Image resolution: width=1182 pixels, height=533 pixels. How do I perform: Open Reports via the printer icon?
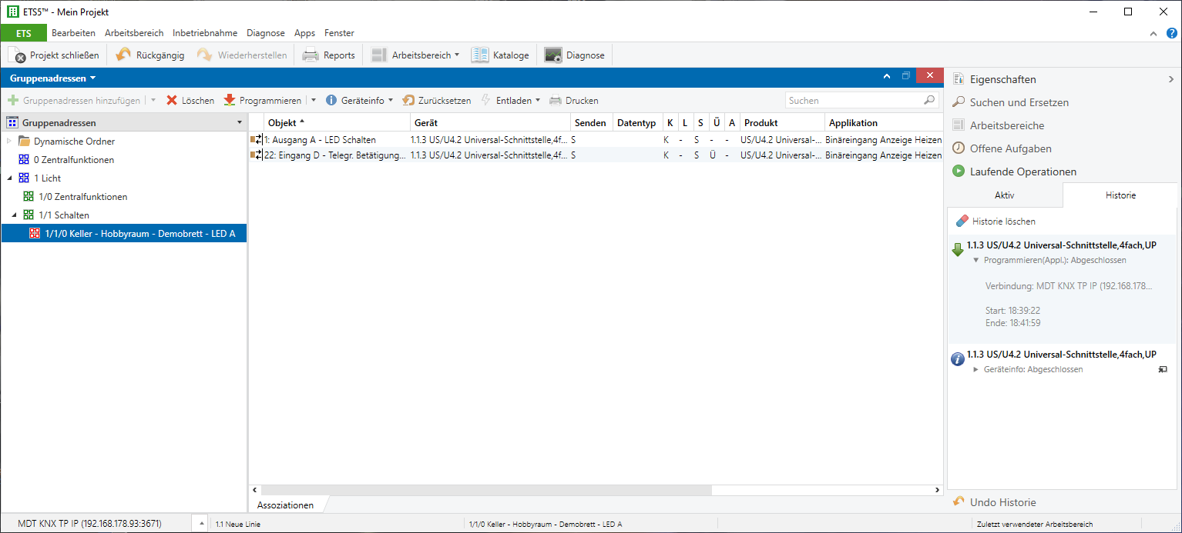311,55
